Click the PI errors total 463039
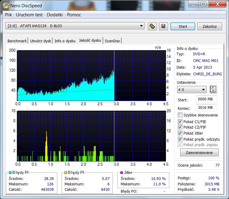229x199 pixels. [47, 190]
